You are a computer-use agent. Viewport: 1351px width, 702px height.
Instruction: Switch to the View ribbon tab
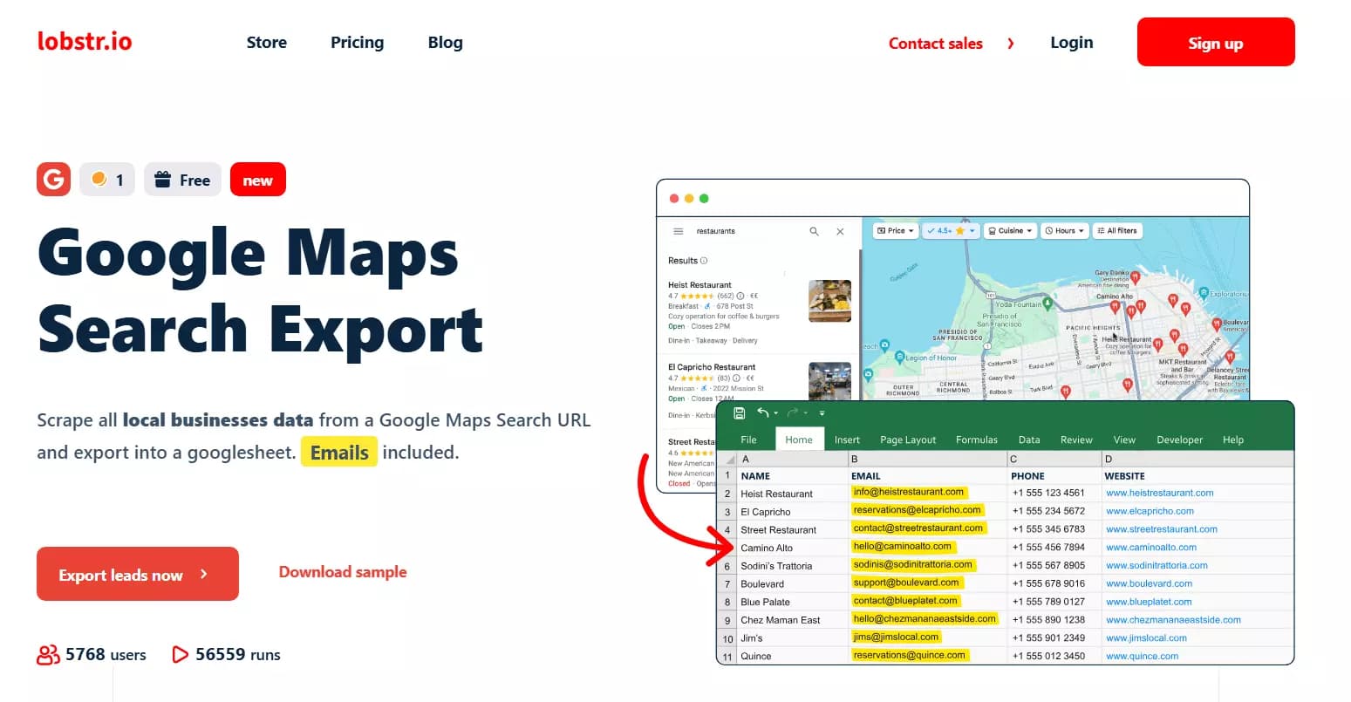pyautogui.click(x=1124, y=440)
